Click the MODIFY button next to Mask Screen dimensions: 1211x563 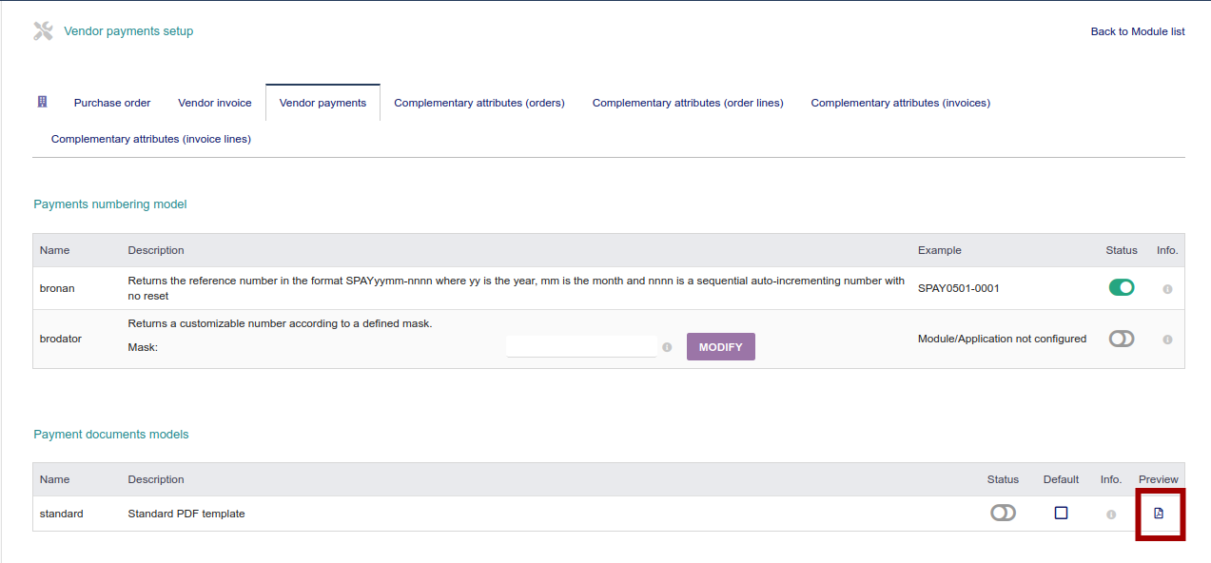coord(720,346)
